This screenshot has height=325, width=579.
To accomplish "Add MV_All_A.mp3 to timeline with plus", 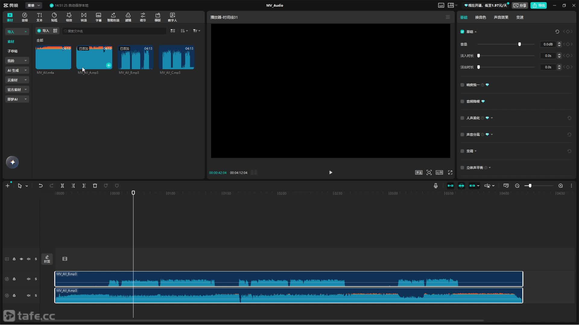I will click(109, 65).
